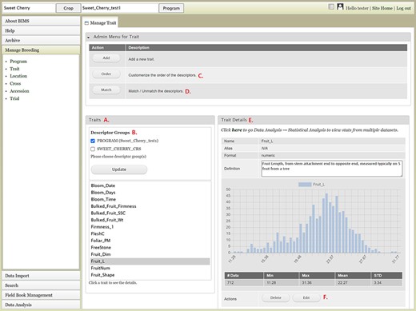Open the Cross menu item
This screenshot has width=416, height=311.
(x=15, y=83)
